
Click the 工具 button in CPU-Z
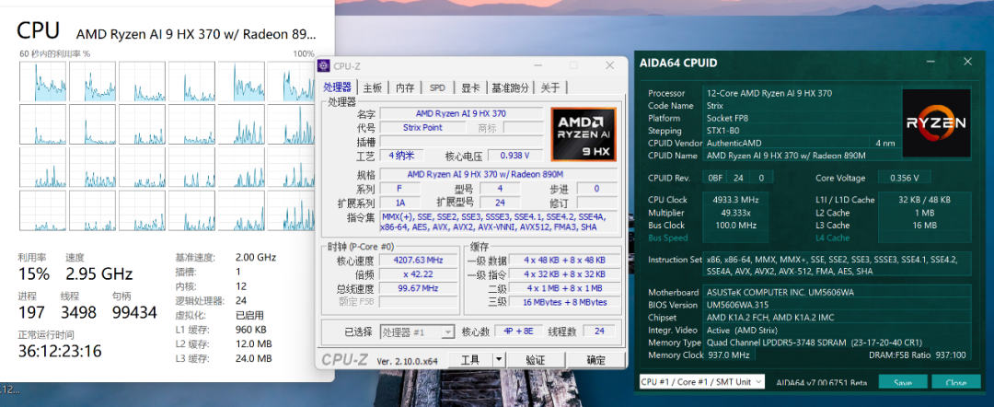tap(469, 360)
